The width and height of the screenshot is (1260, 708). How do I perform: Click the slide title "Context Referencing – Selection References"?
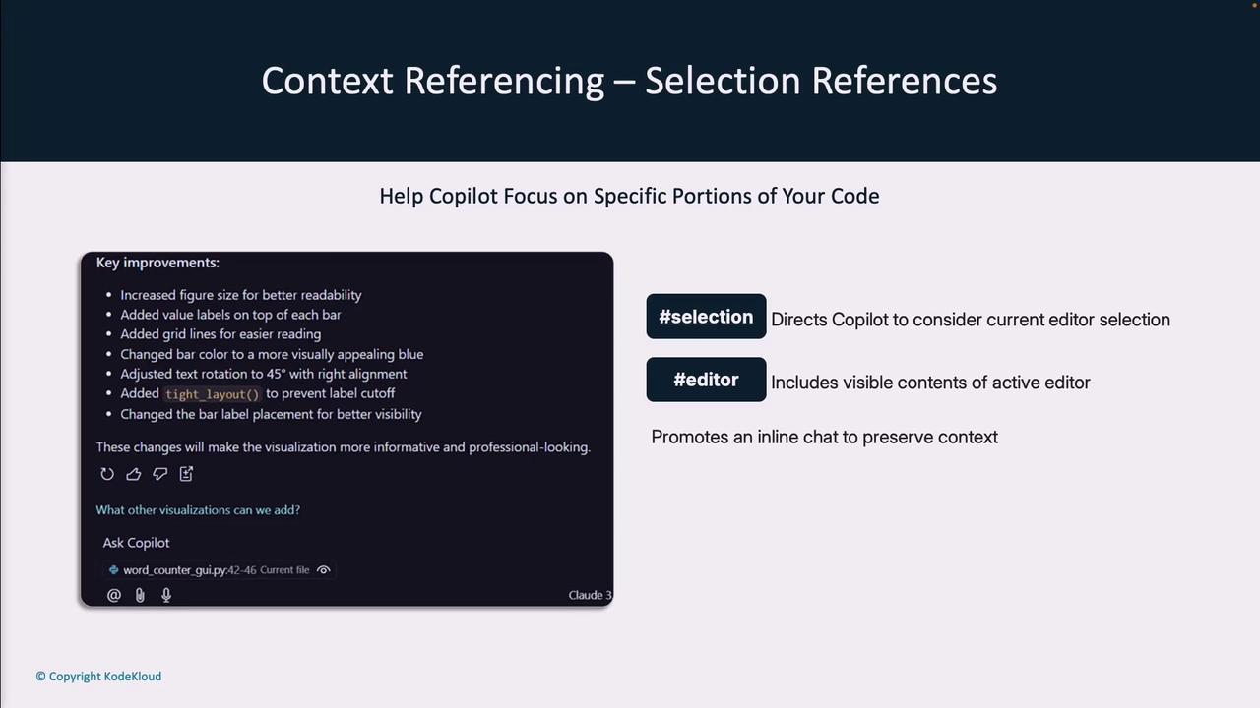[629, 81]
